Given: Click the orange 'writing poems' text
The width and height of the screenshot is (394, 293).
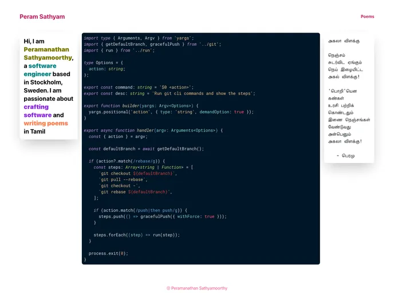Looking at the screenshot, I should point(46,123).
